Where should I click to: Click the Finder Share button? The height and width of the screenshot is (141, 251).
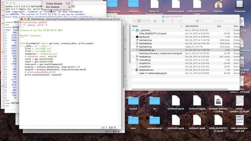coord(172,21)
